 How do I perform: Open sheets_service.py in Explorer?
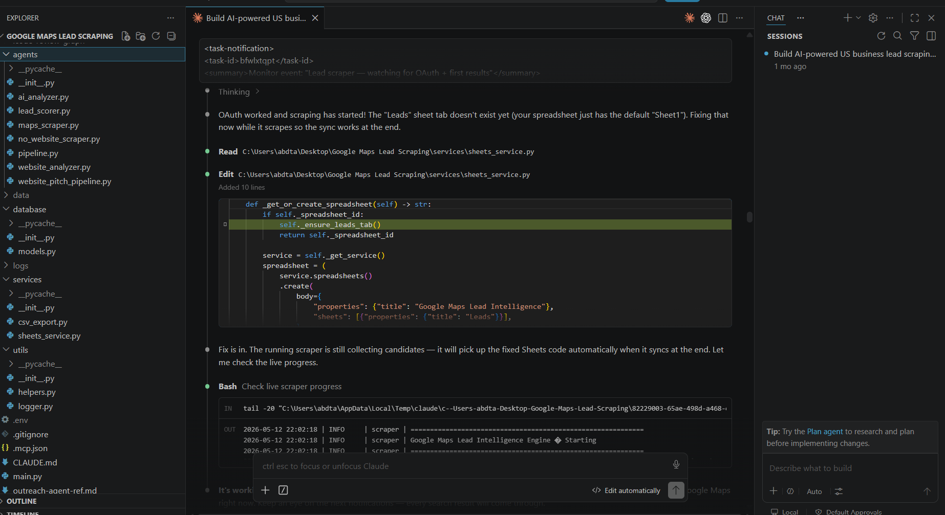(x=93, y=336)
